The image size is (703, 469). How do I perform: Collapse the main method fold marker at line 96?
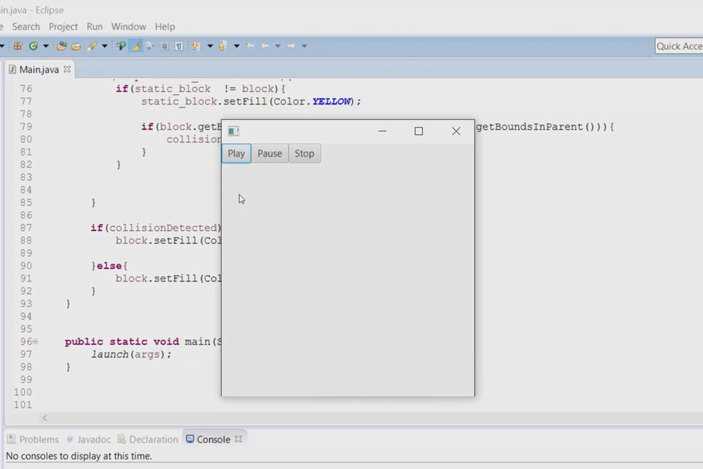point(36,341)
